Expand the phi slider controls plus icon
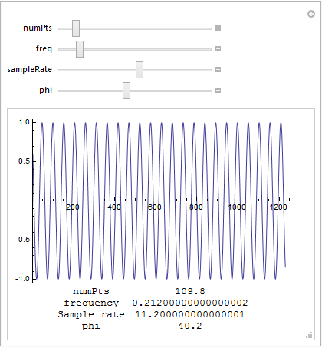The width and height of the screenshot is (322, 348). [218, 91]
